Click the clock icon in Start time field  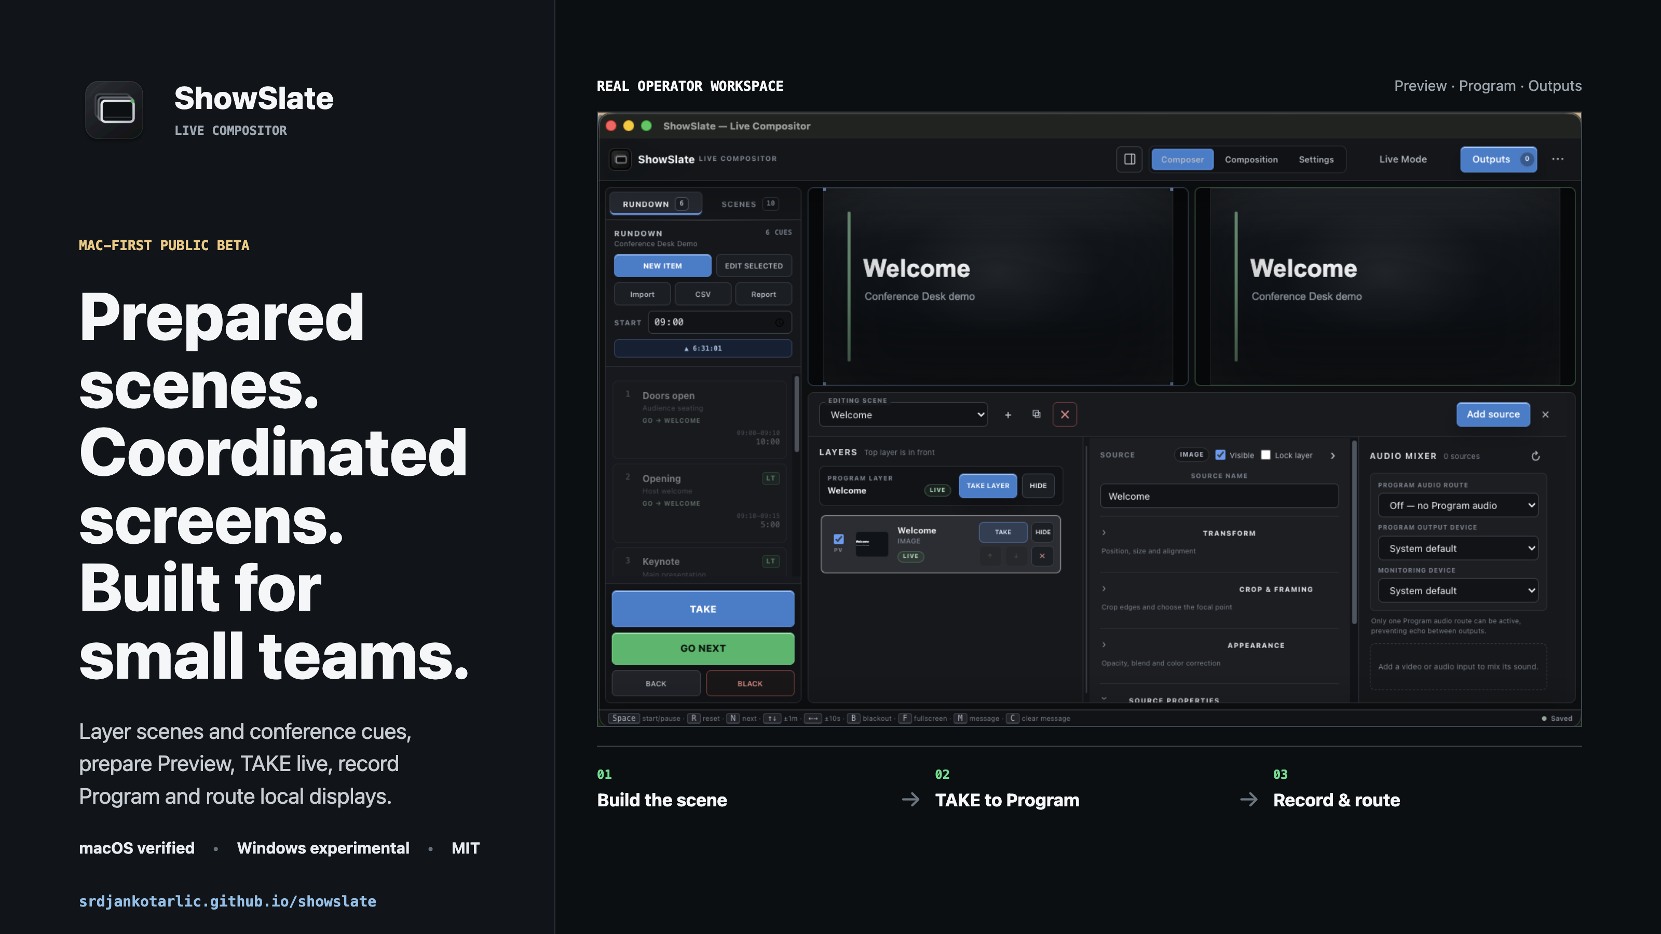[780, 322]
